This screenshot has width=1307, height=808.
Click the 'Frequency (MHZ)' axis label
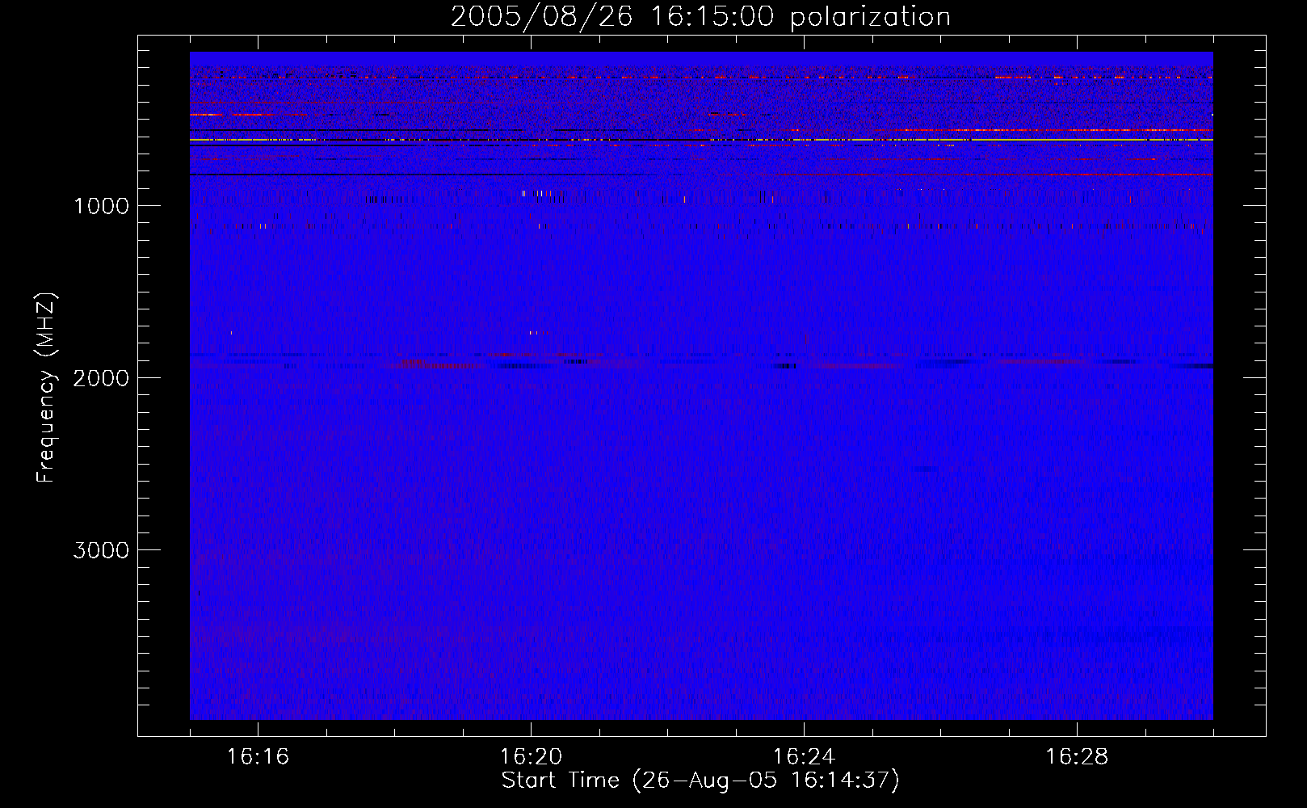[46, 388]
